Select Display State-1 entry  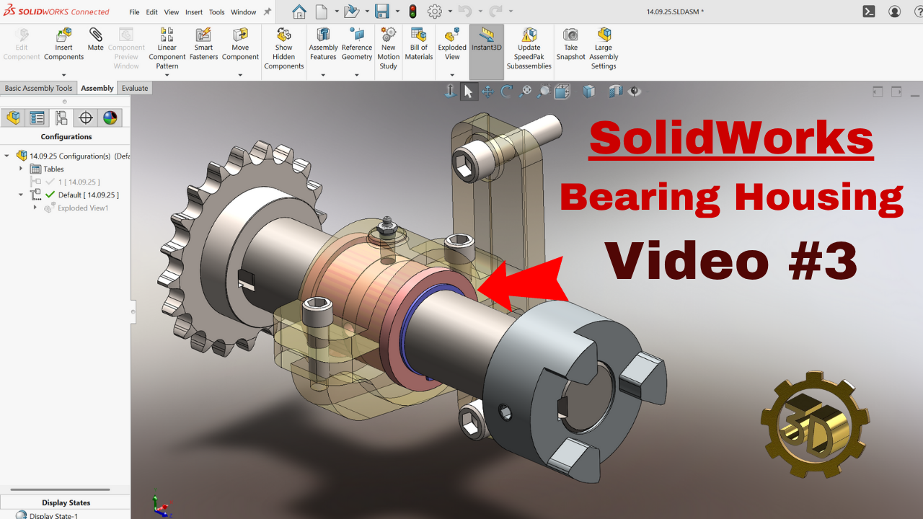click(53, 515)
